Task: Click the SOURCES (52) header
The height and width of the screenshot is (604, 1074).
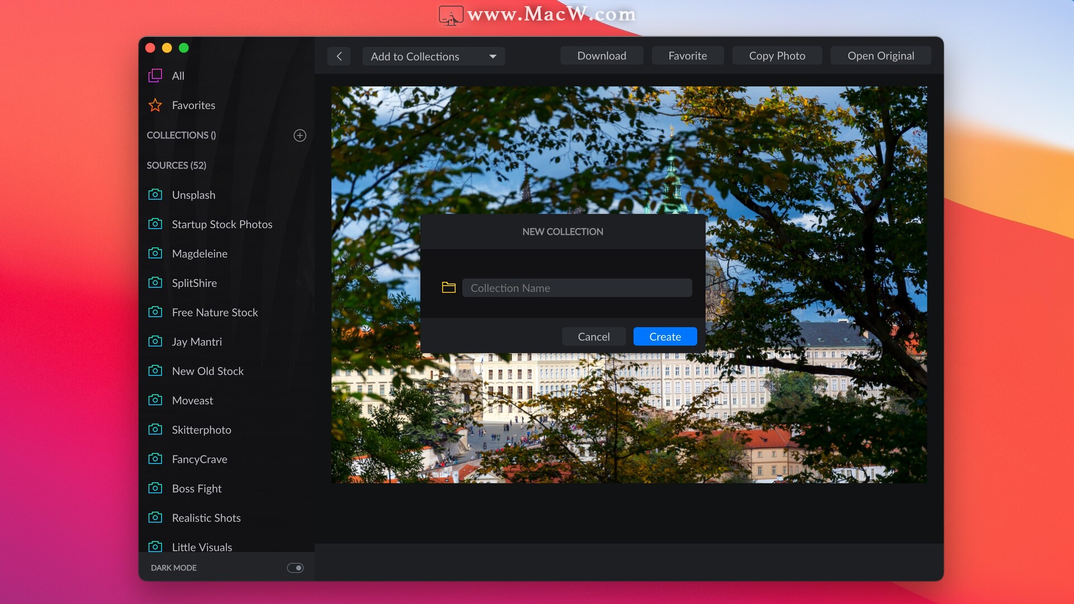Action: [x=176, y=165]
